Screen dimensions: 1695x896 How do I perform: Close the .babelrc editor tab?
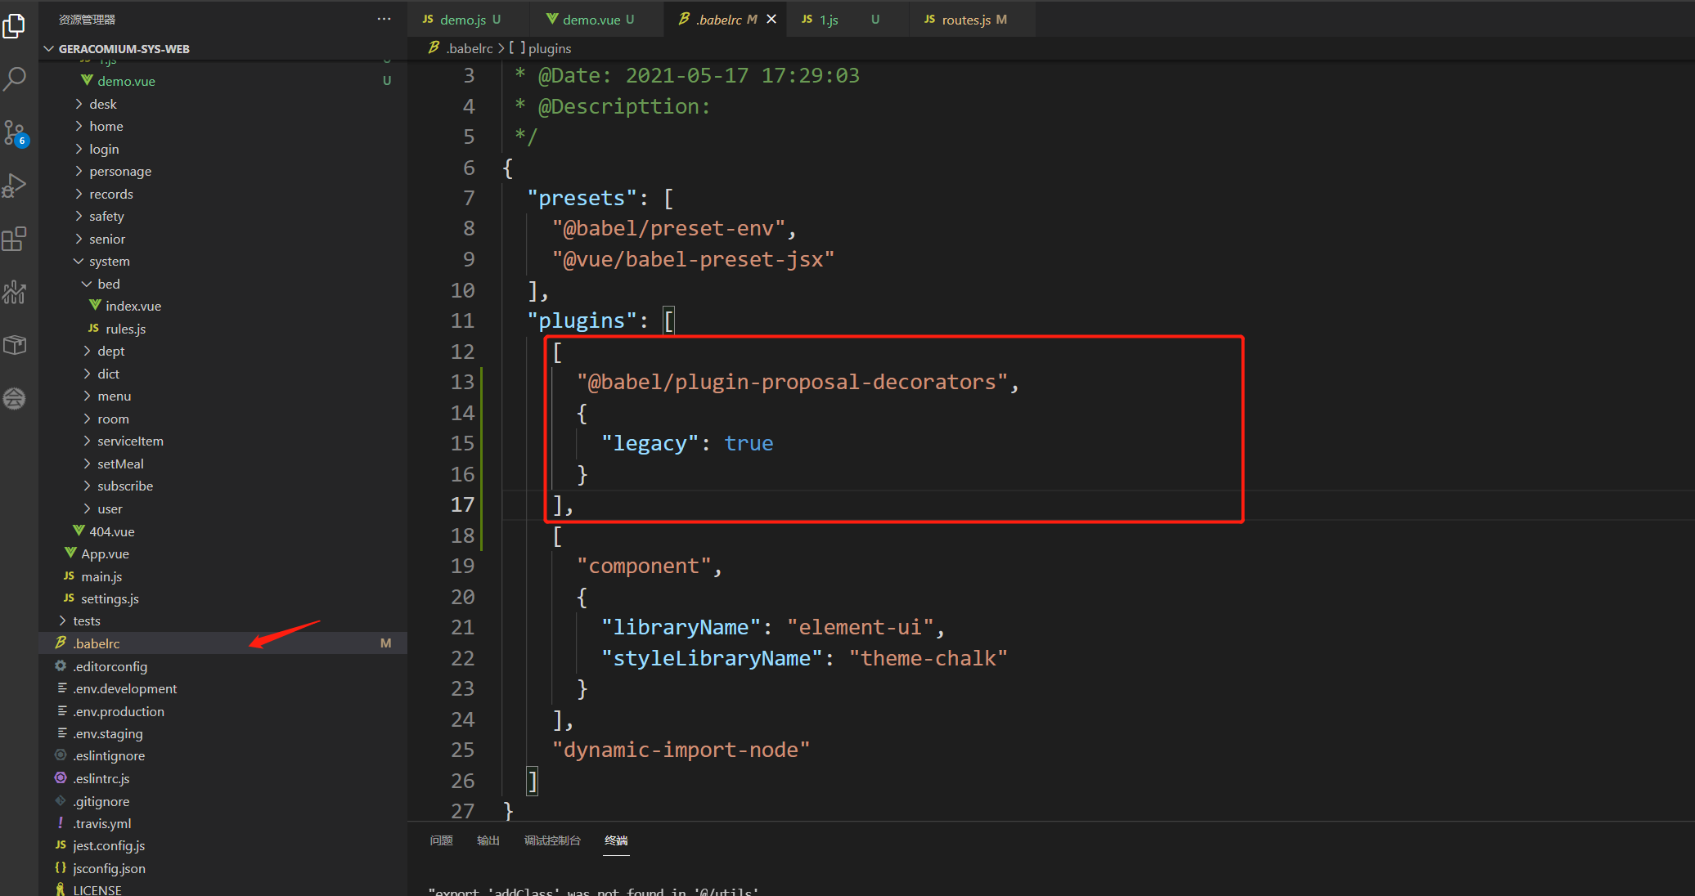point(771,19)
